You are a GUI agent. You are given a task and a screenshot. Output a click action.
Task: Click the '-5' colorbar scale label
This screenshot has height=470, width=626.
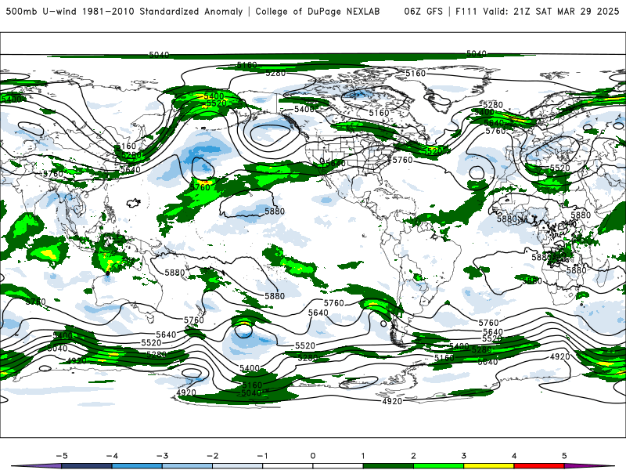coord(62,456)
